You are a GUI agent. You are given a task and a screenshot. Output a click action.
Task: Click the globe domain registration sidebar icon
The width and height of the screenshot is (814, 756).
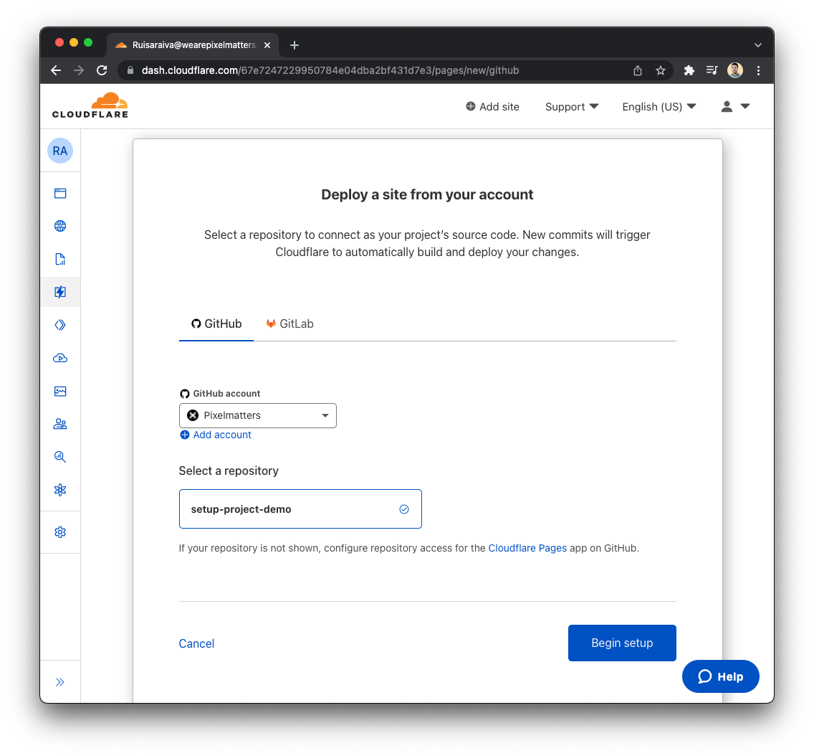60,226
